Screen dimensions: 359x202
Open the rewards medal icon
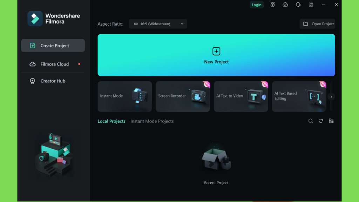click(x=272, y=5)
